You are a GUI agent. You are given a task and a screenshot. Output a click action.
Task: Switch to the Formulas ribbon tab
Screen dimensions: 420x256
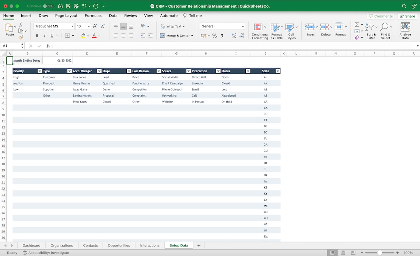click(93, 15)
